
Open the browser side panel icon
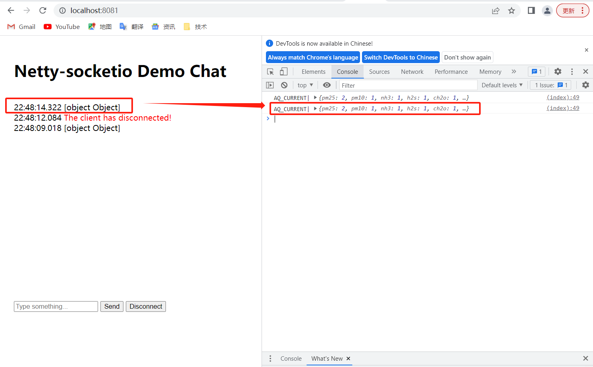click(x=531, y=11)
